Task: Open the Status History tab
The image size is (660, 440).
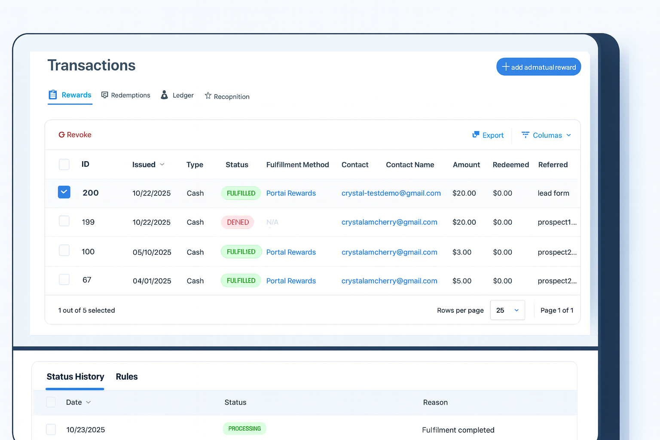Action: (75, 377)
